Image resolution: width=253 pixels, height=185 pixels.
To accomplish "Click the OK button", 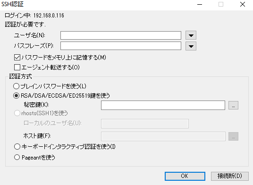I will pos(185,176).
